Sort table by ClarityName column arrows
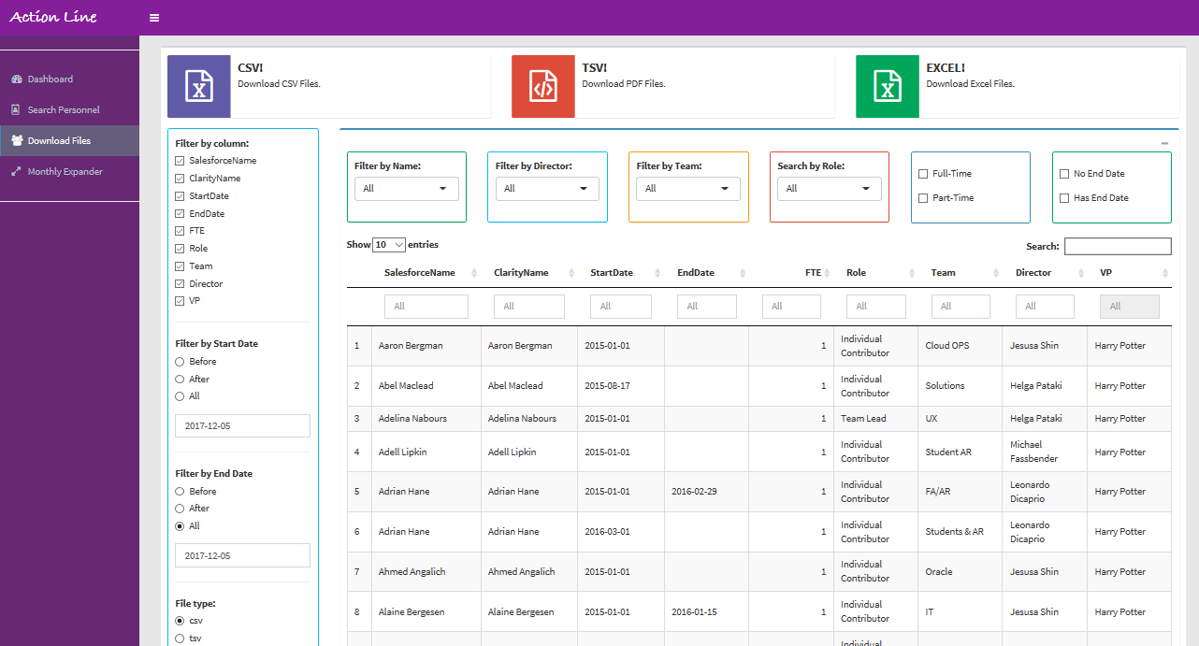 [570, 273]
